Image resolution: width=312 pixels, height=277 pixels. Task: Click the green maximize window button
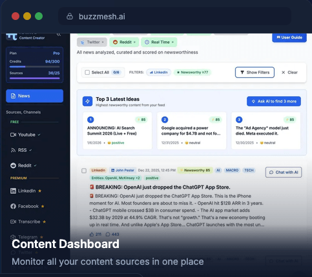tap(39, 16)
